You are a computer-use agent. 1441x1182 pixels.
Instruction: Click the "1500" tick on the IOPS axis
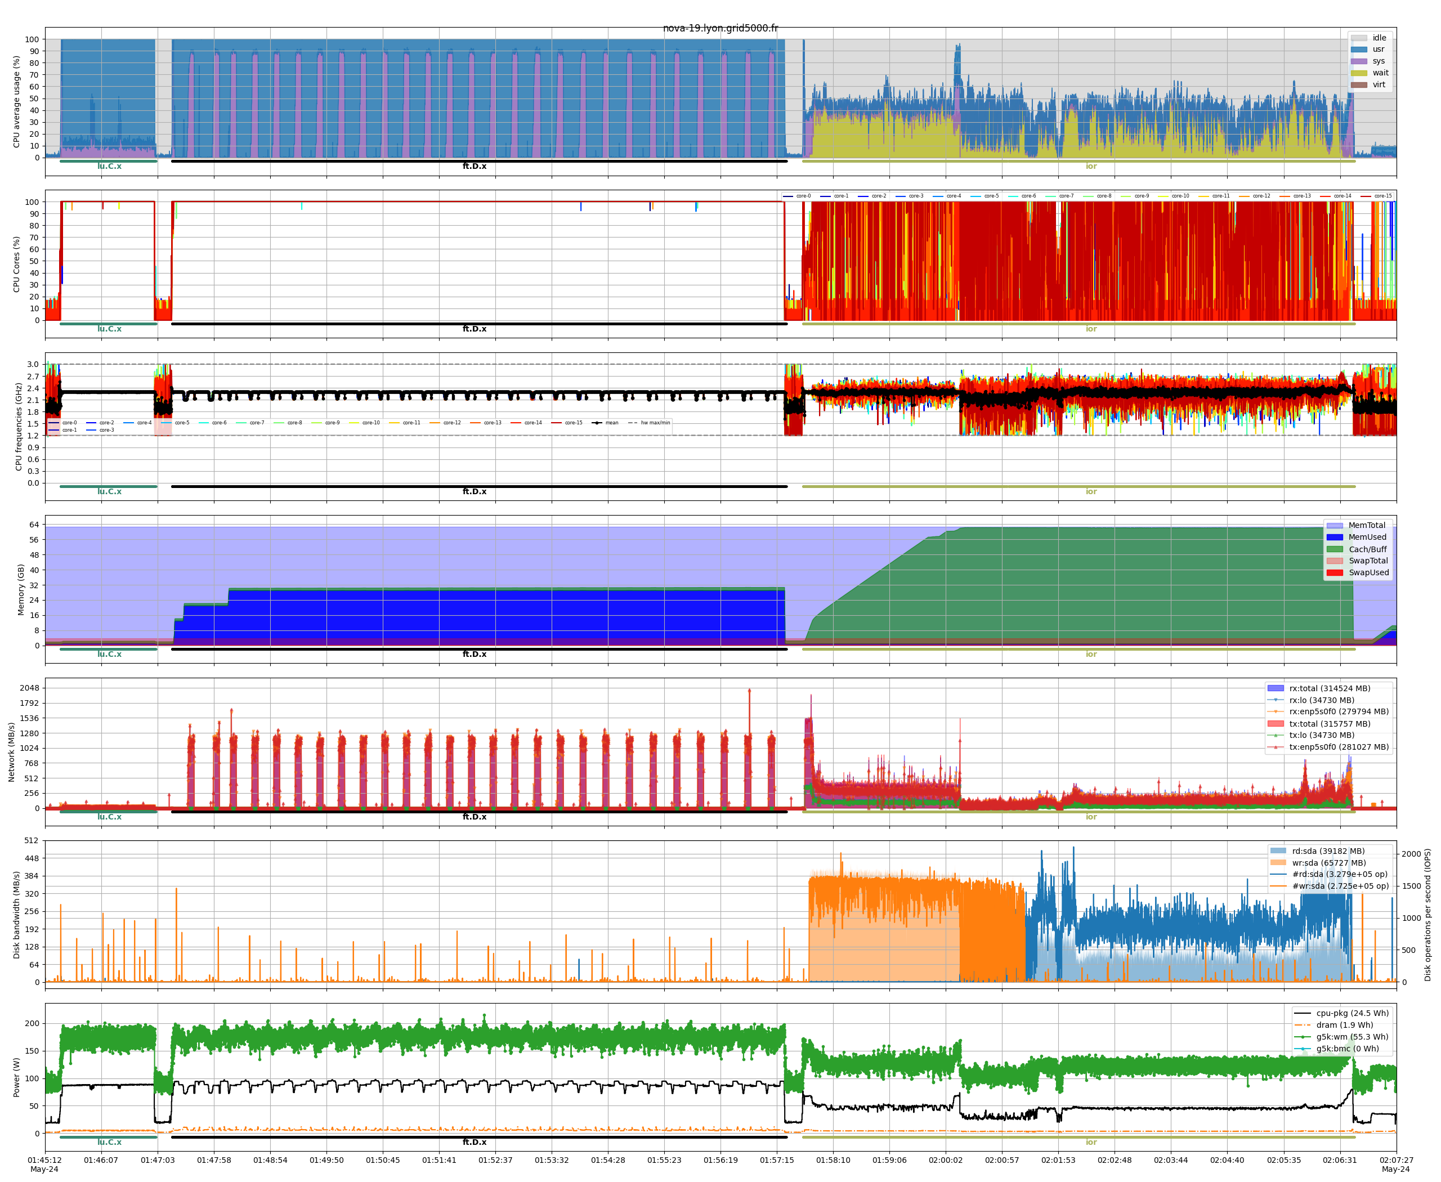1411,886
